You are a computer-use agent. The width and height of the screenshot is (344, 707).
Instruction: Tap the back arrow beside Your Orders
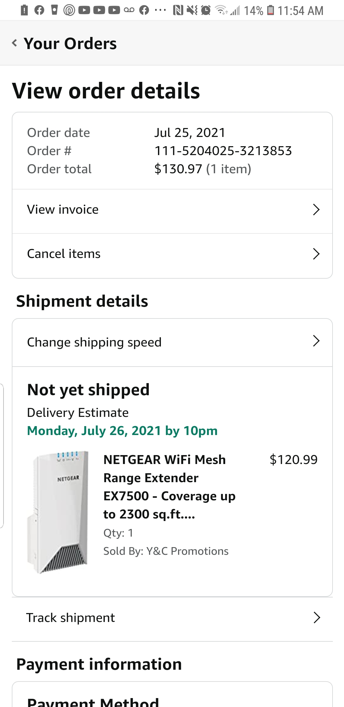coord(14,43)
